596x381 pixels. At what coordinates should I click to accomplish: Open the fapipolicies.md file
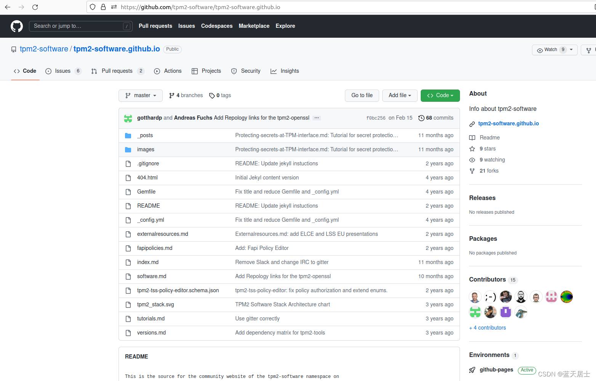tap(155, 248)
